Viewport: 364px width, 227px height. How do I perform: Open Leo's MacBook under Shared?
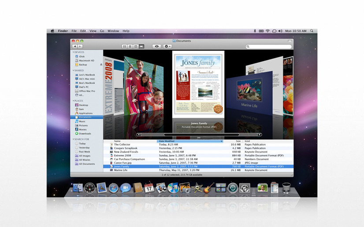click(x=85, y=75)
